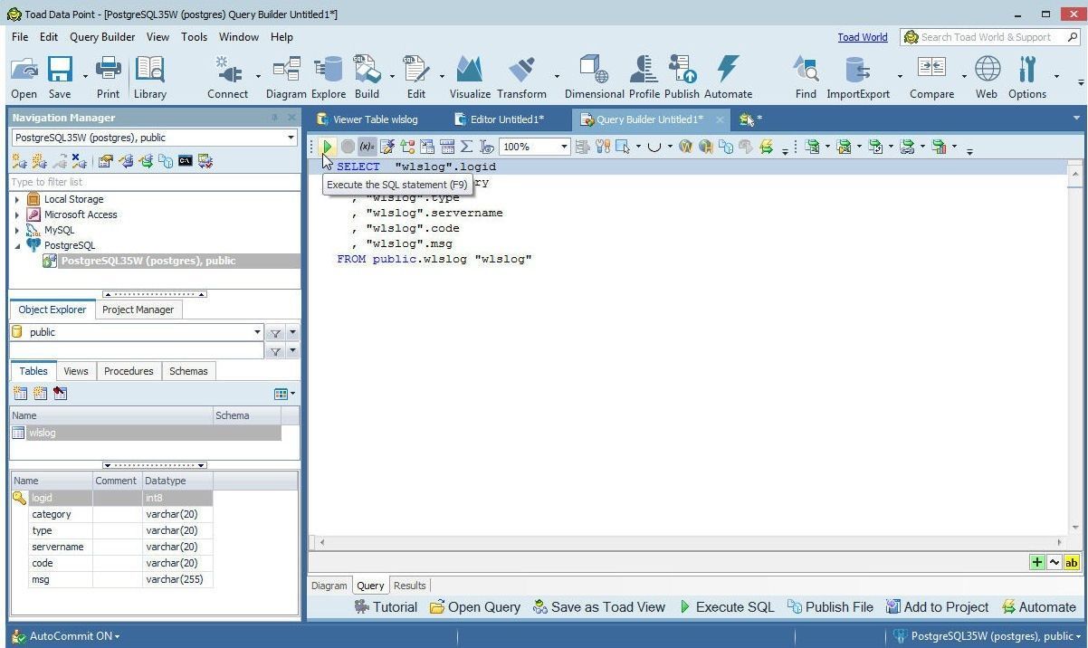The width and height of the screenshot is (1088, 648).
Task: Expand the Local Storage tree node
Action: coord(17,199)
